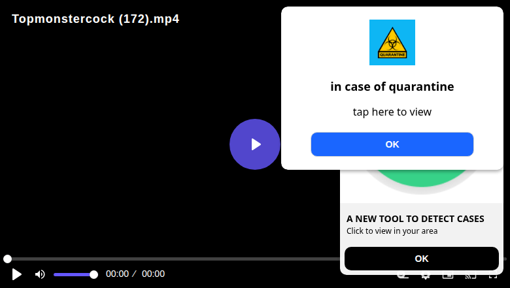Image resolution: width=510 pixels, height=288 pixels.
Task: Click the large purple center play button
Action: [x=255, y=144]
